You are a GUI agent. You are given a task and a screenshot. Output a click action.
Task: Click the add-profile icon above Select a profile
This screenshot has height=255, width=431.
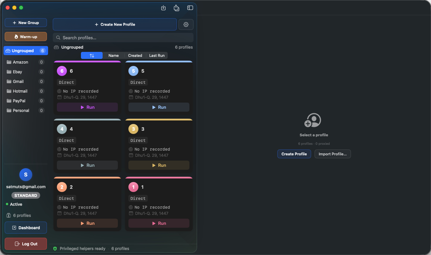point(313,120)
